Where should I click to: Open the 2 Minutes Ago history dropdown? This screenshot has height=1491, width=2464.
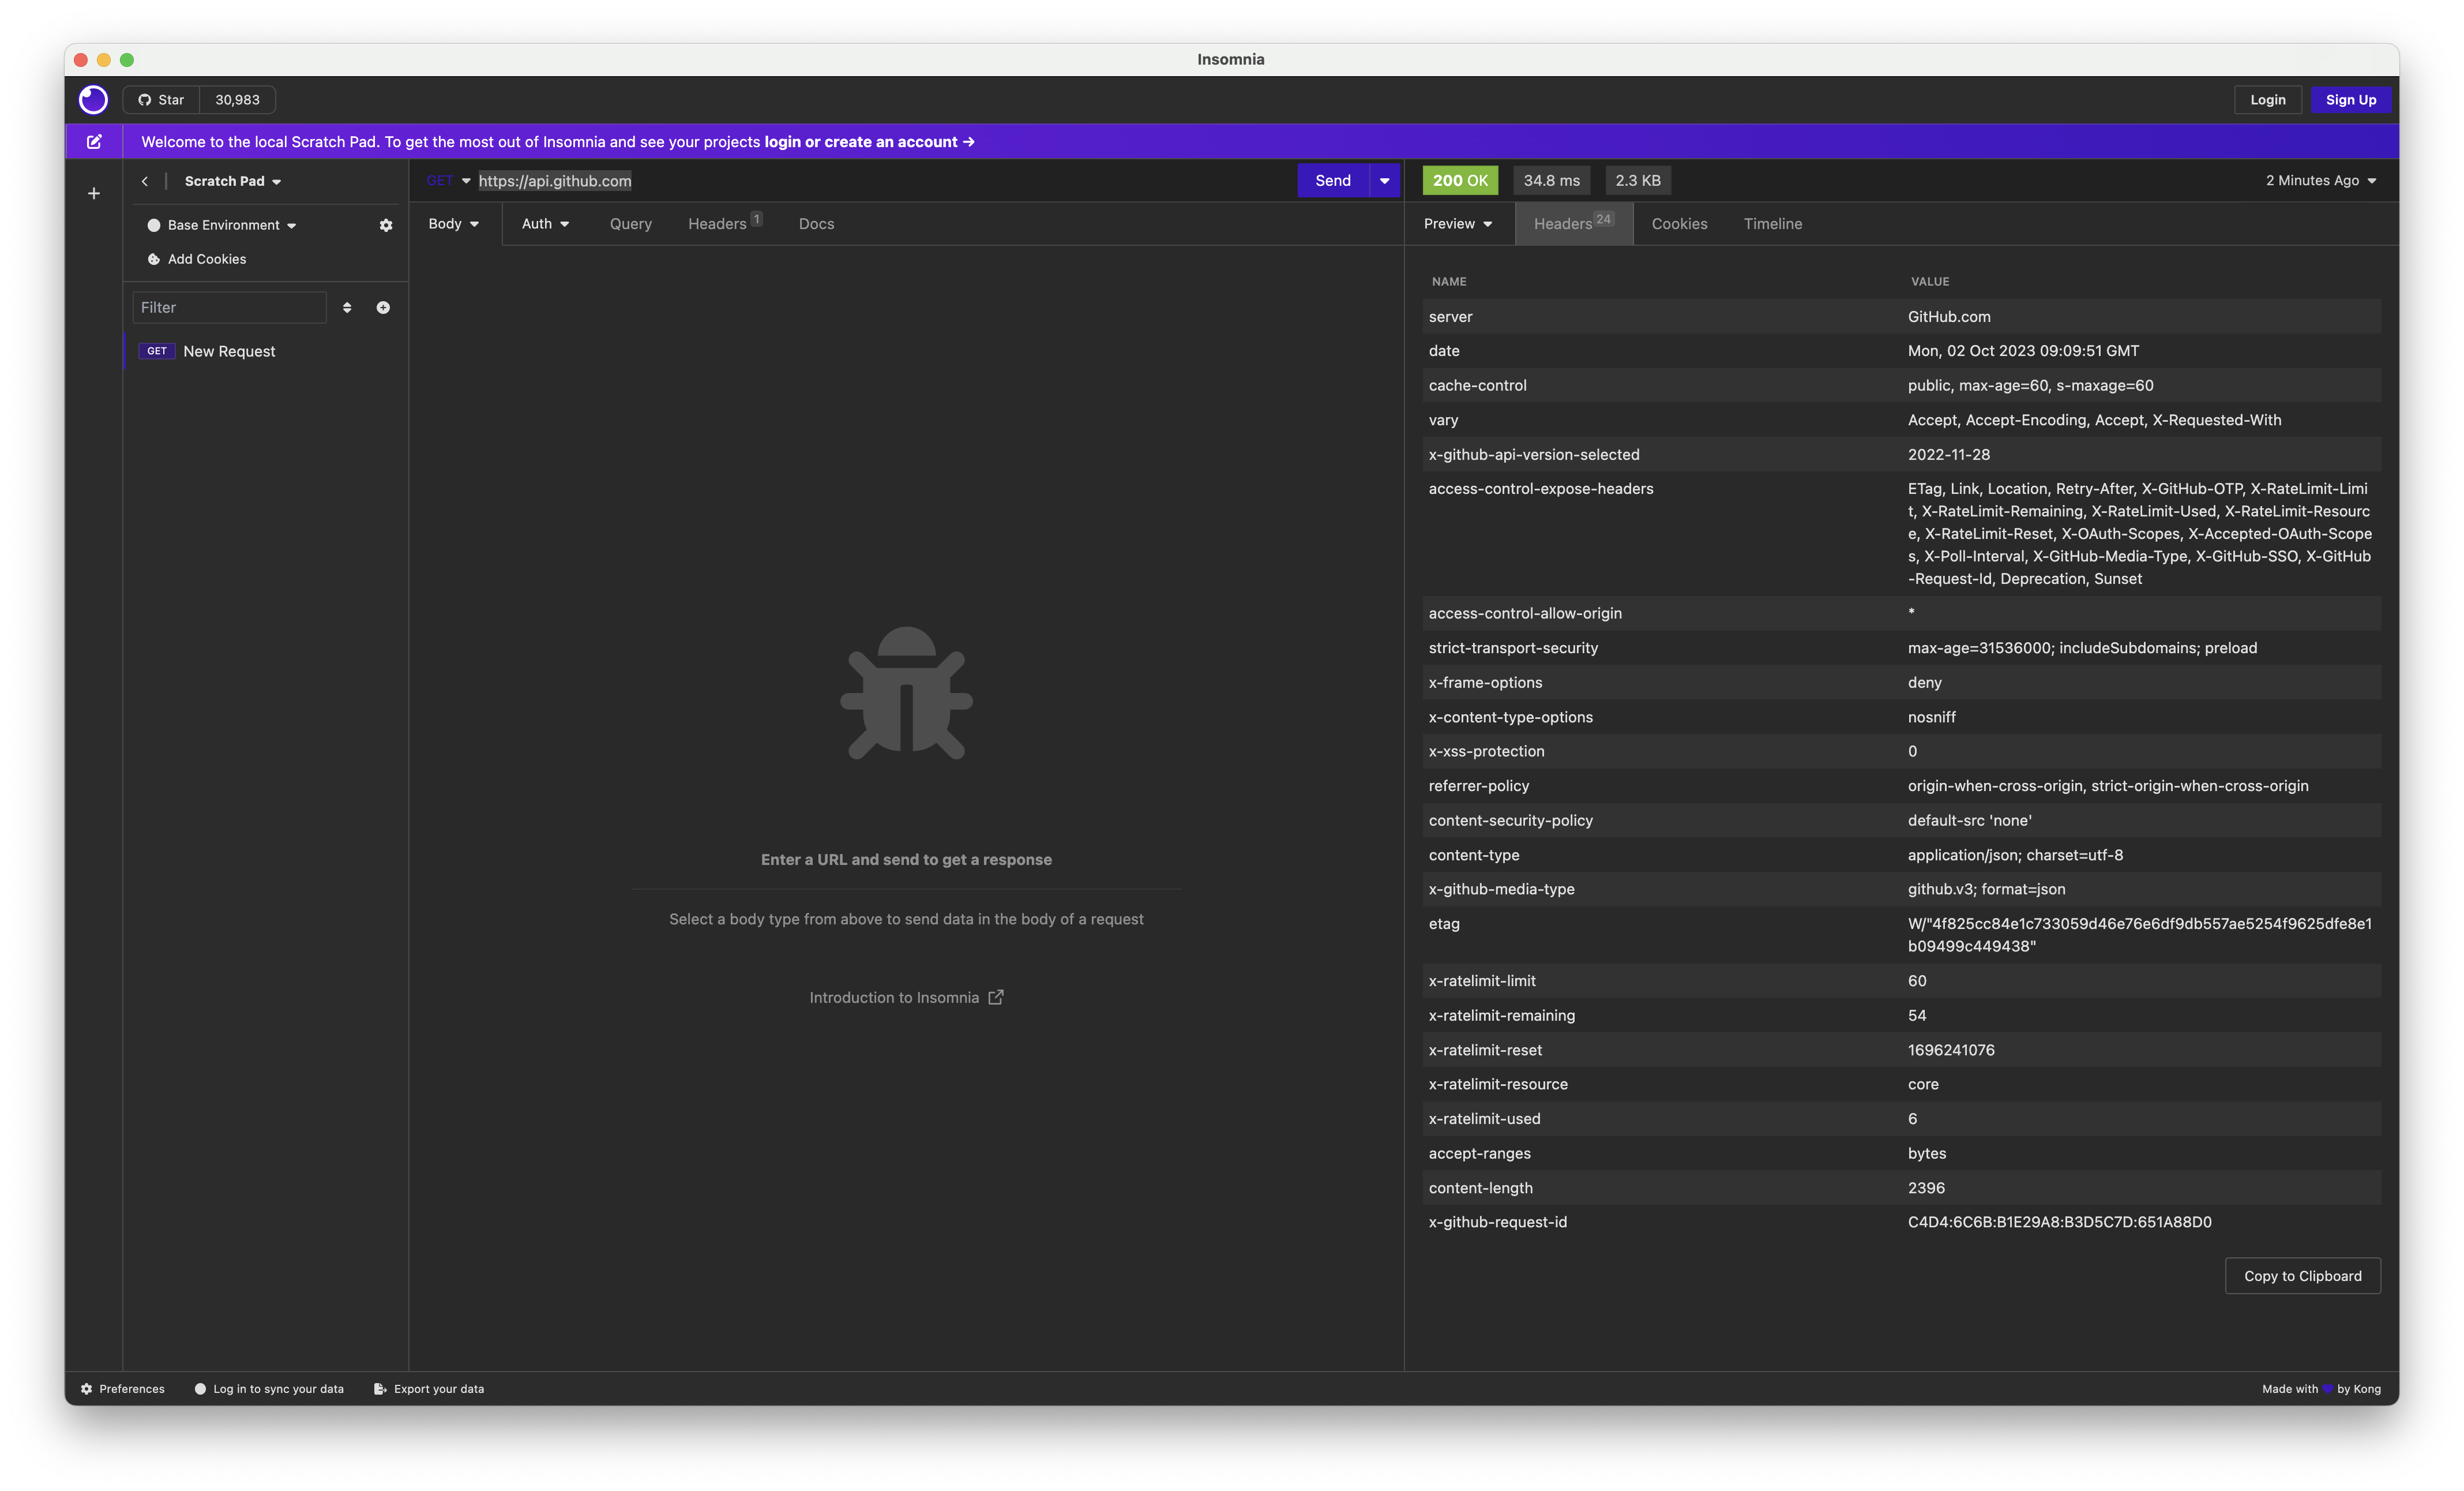2320,181
